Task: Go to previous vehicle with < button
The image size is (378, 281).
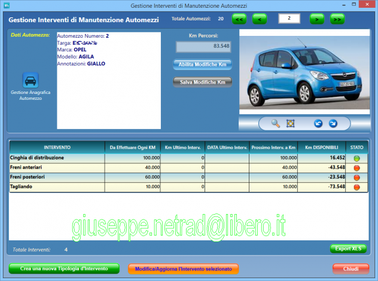Action: pyautogui.click(x=260, y=19)
